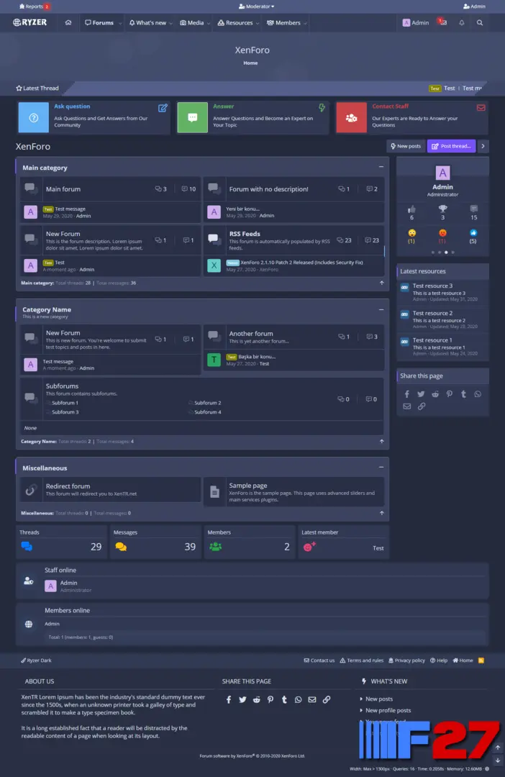This screenshot has width=505, height=777.
Task: Open the What's new nav tab
Action: coord(147,23)
